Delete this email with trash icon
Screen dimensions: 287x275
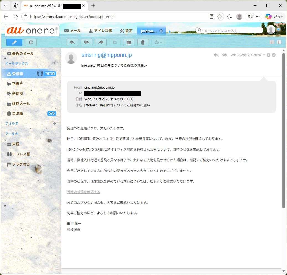(143, 42)
